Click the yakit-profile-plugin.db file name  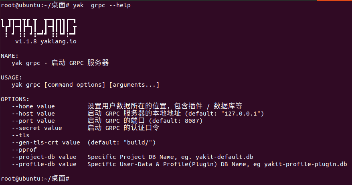point(305,164)
